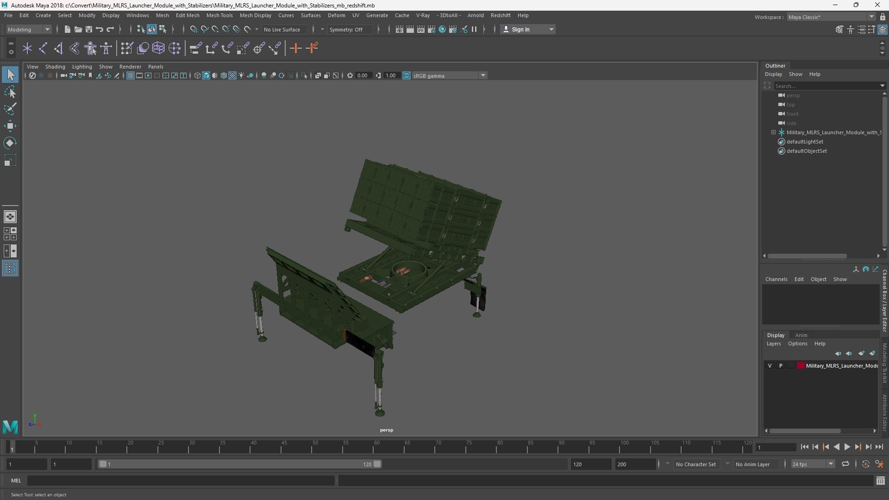
Task: Toggle viewport grid display icon
Action: 131,76
